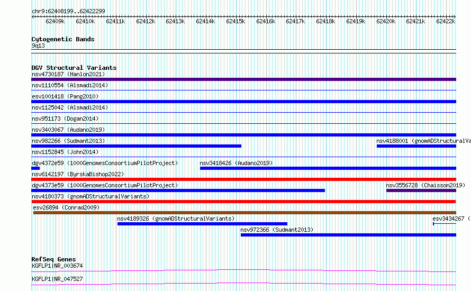This screenshot has height=291, width=471.
Task: Click the 62410k ruler position
Action: [x=85, y=21]
